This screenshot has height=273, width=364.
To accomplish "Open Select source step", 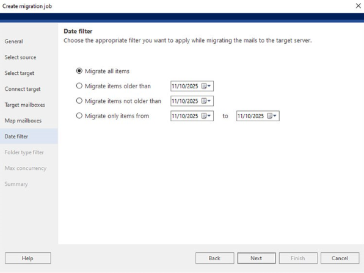I will coord(20,57).
